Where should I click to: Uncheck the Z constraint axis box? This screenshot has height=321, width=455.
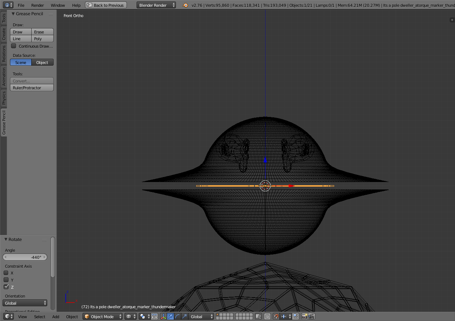6,287
